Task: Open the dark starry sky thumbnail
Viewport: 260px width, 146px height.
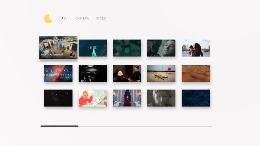Action: coord(58,98)
